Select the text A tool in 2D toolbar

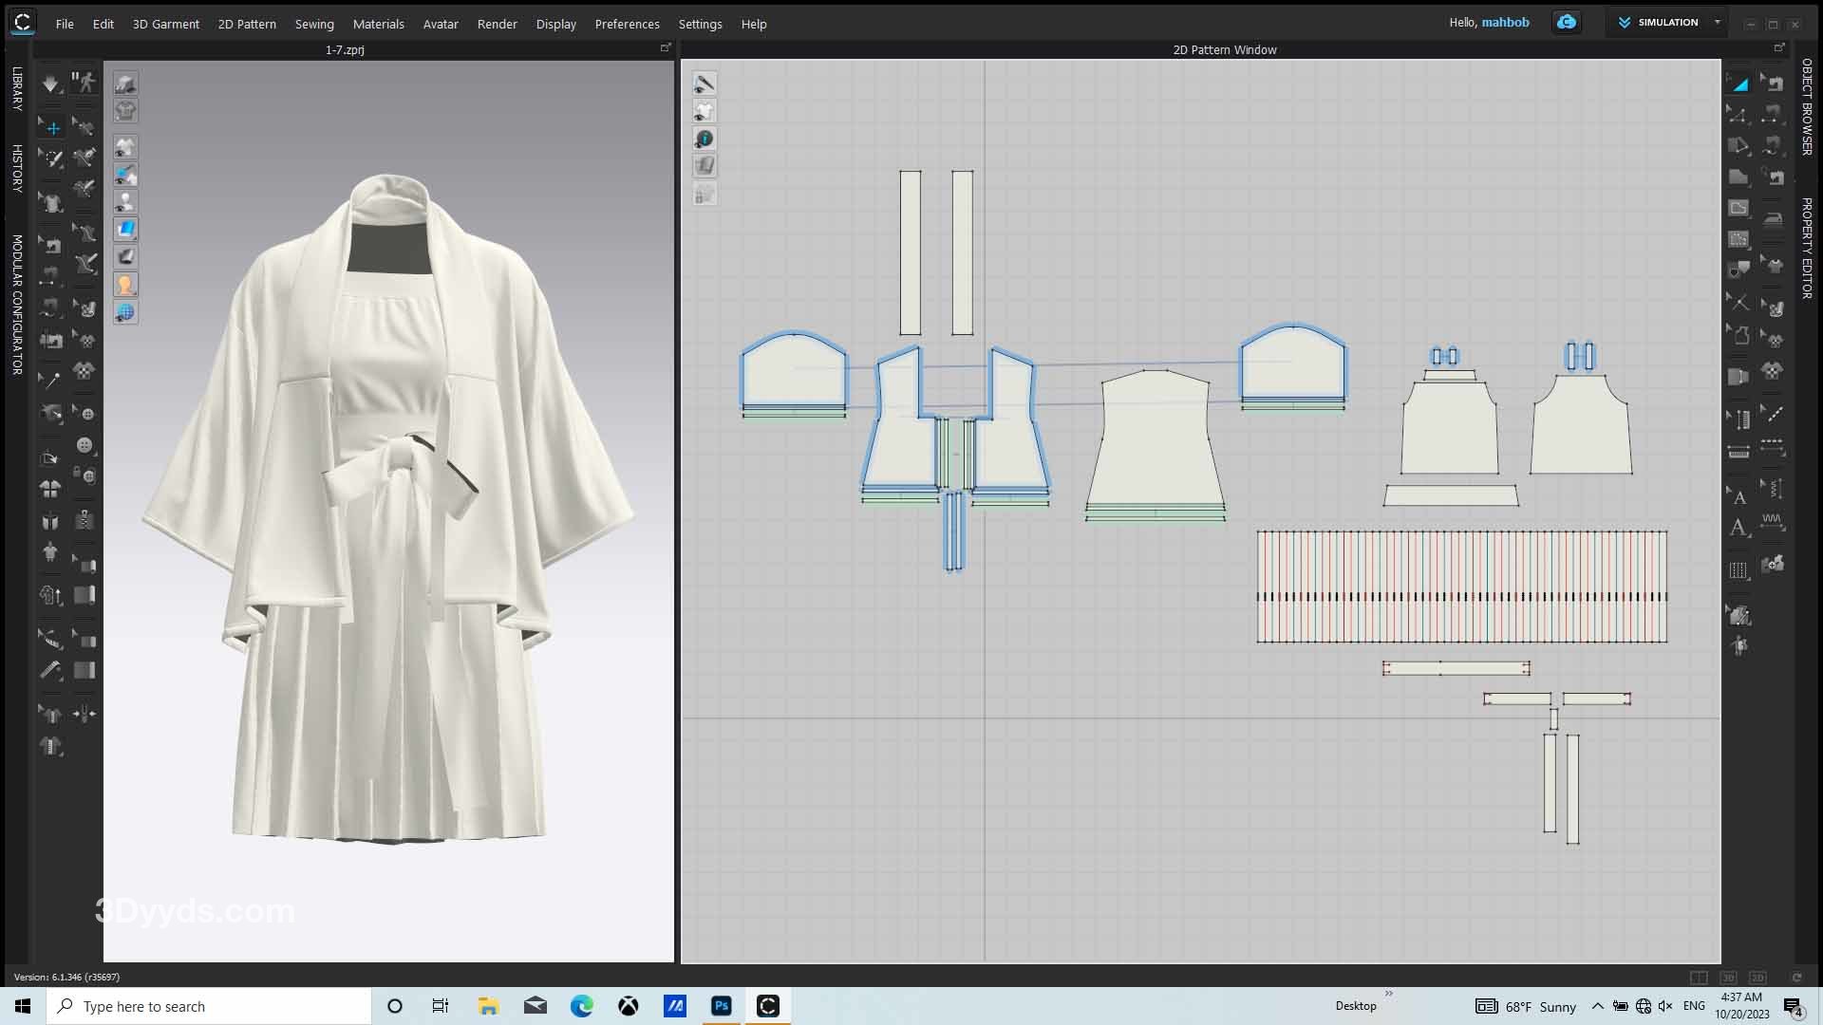click(x=1738, y=528)
